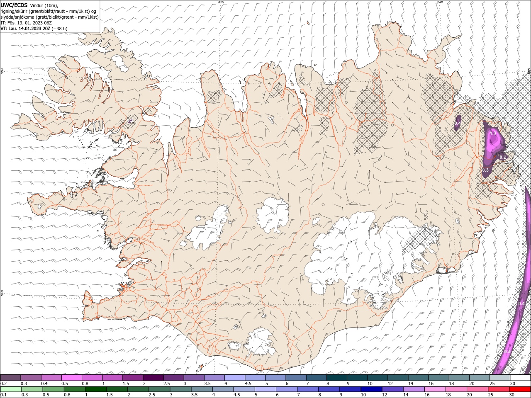Pick the darkest green lower swatch starting at 1
Viewport: 531px width, 398px height.
(95, 389)
